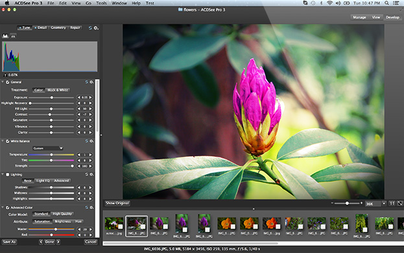404x253 pixels.
Task: Open the macOS notification center icon
Action: coord(396,3)
